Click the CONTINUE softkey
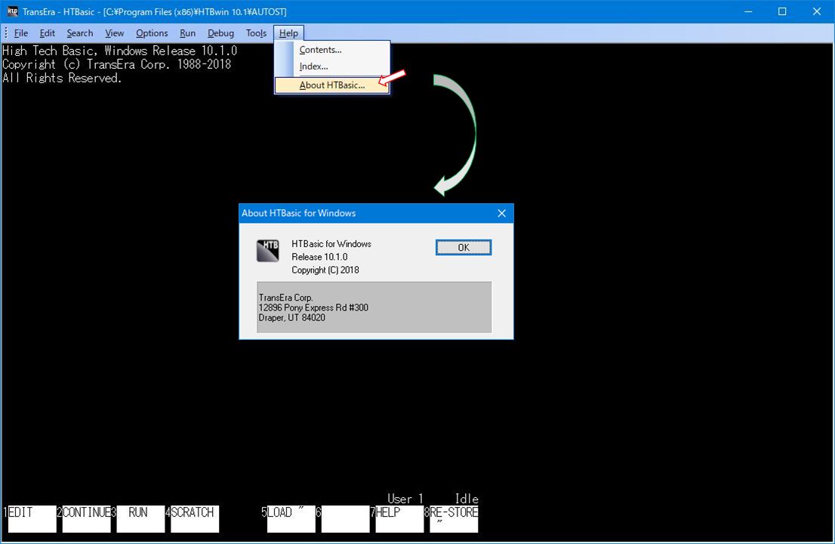 pyautogui.click(x=86, y=519)
